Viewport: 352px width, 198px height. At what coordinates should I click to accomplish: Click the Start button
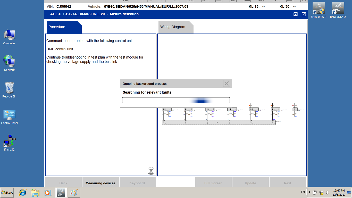pyautogui.click(x=7, y=192)
